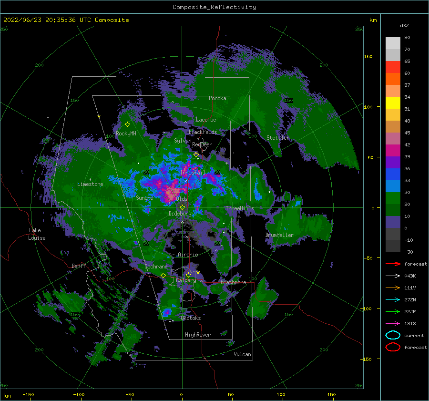Select the 80 dBZ light gray swatch

tap(393, 43)
